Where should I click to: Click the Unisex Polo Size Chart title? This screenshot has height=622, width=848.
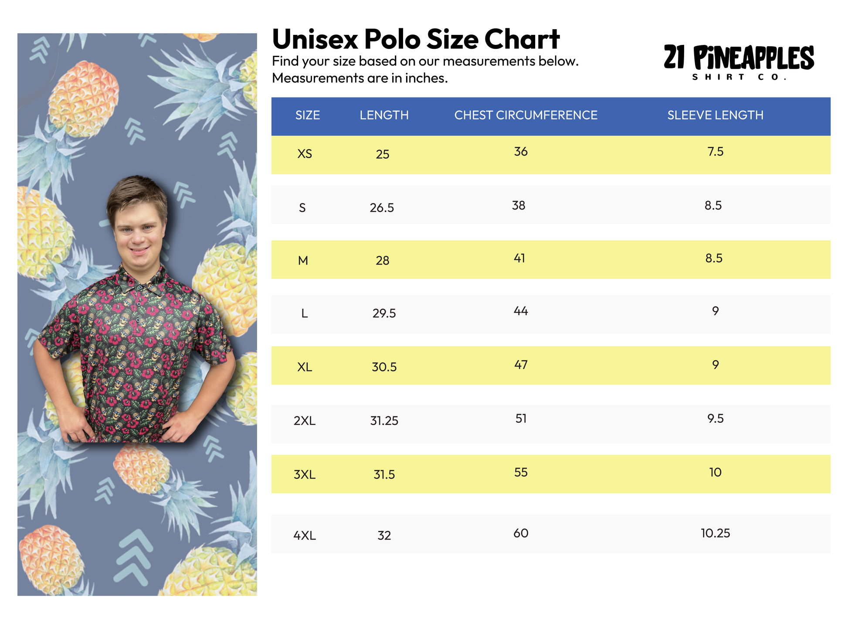coord(415,39)
